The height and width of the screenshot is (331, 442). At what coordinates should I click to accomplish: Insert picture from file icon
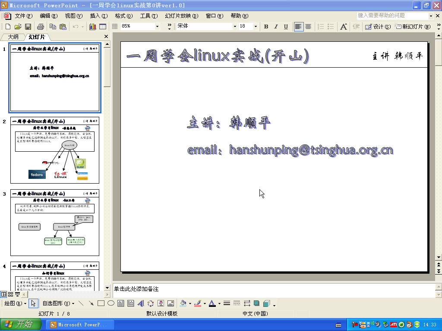170,303
